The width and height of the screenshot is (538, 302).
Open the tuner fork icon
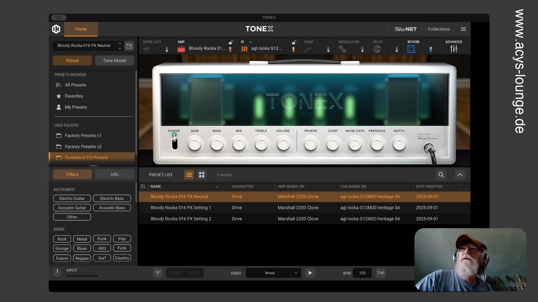click(158, 273)
